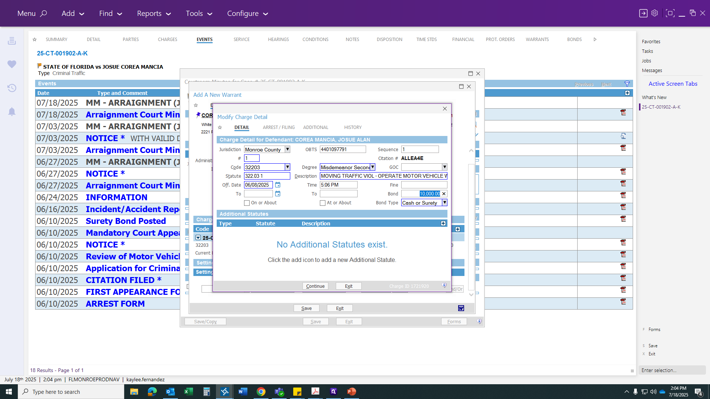Image resolution: width=710 pixels, height=399 pixels.
Task: Click the Menu search button
Action: click(x=32, y=13)
